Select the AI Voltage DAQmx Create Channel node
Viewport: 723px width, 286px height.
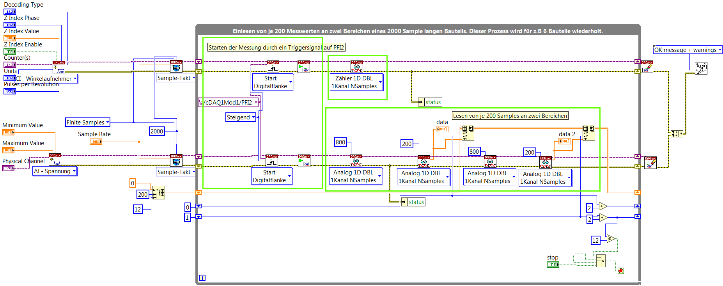point(55,160)
